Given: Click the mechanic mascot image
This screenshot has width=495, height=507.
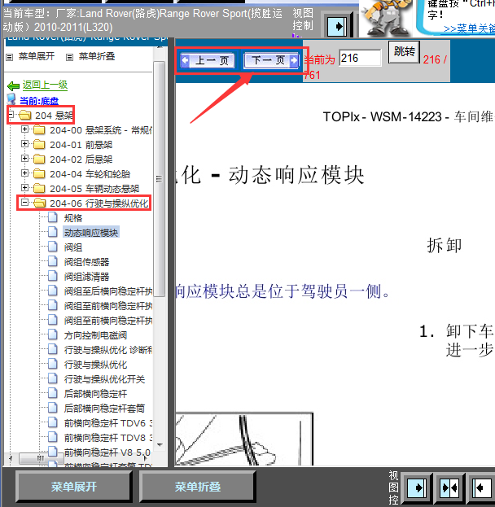Looking at the screenshot, I should point(386,18).
